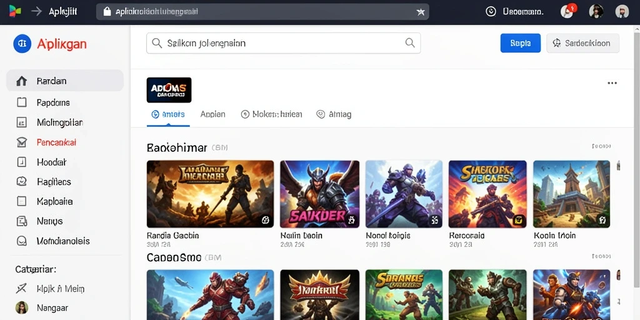
Task: Click the avatar beside Nangaar
Action: [x=22, y=307]
